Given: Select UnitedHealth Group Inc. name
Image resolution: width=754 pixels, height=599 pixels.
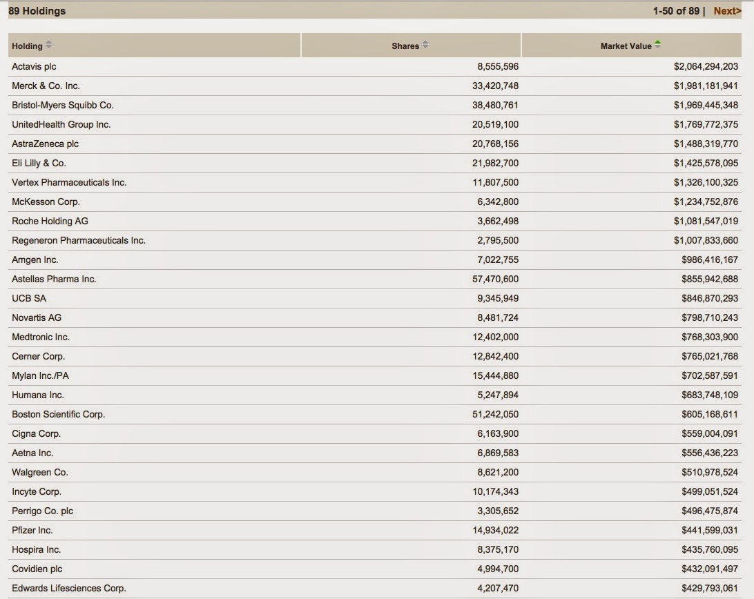Looking at the screenshot, I should pyautogui.click(x=61, y=124).
